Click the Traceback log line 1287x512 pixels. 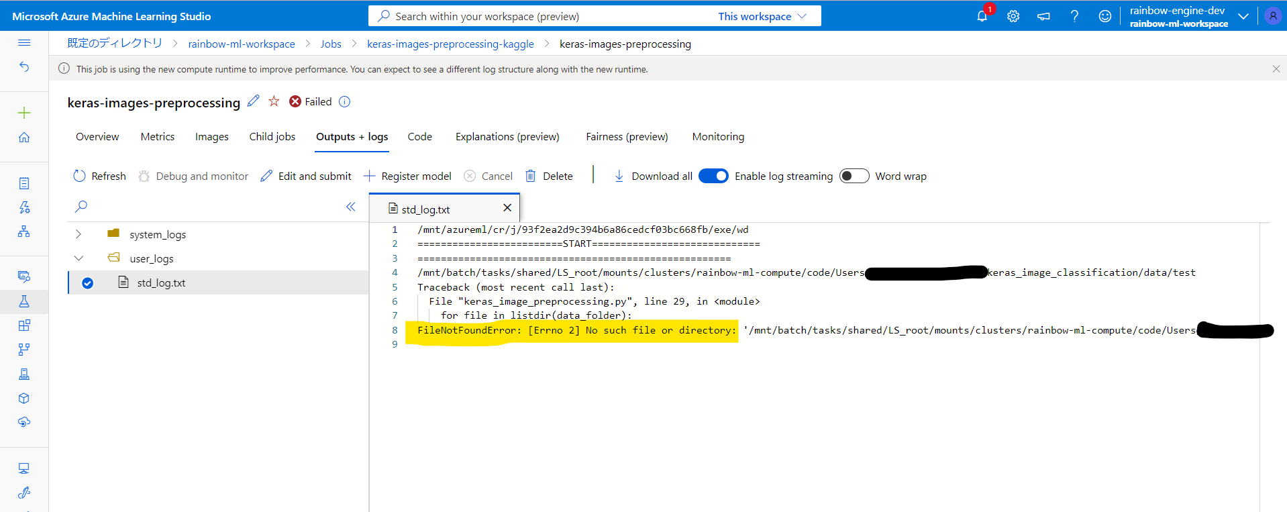pyautogui.click(x=515, y=287)
